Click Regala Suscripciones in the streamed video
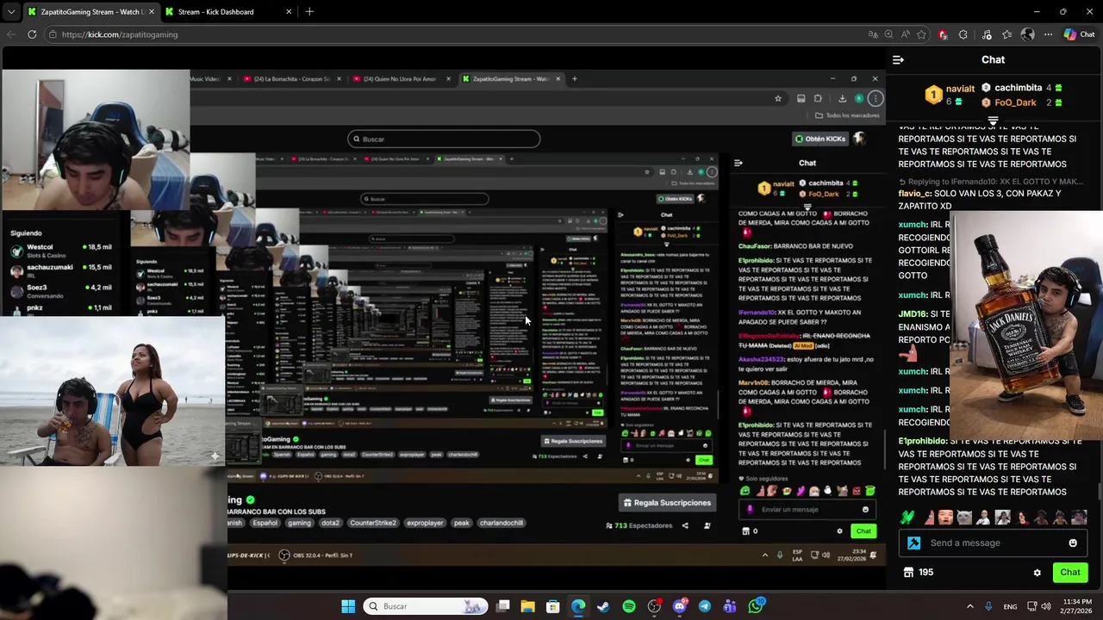 (x=668, y=503)
